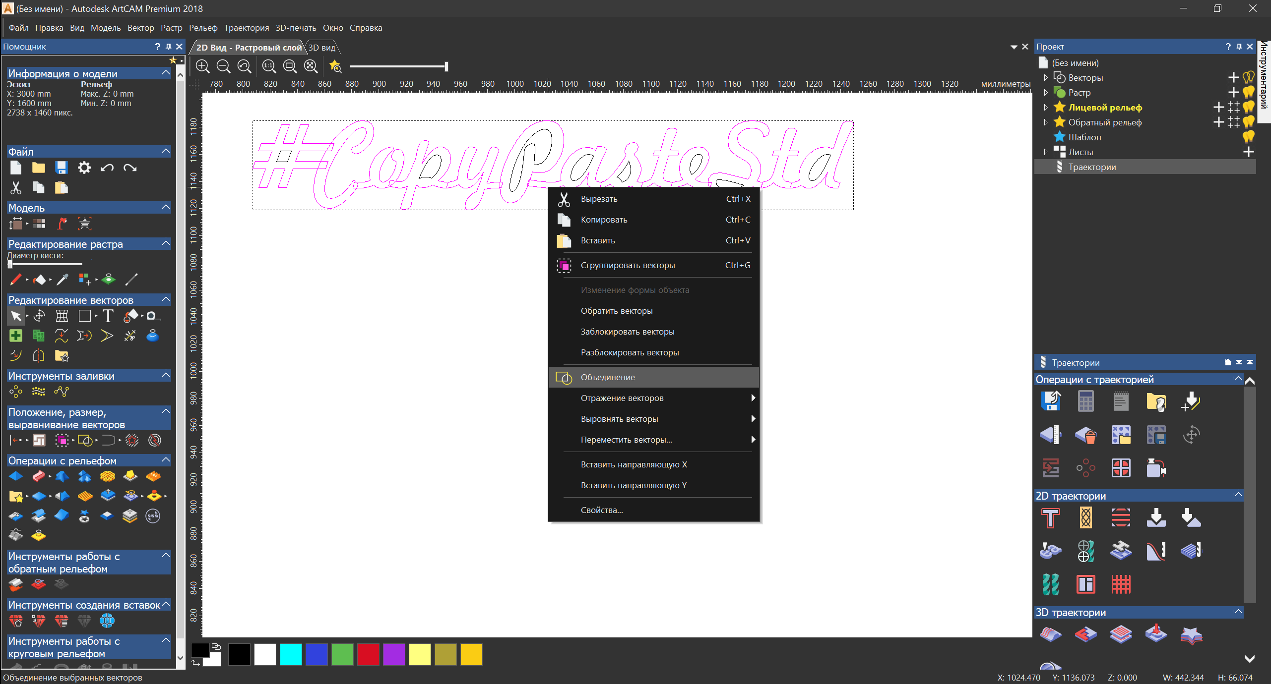1271x684 pixels.
Task: Click the Undo arrow icon
Action: 107,168
